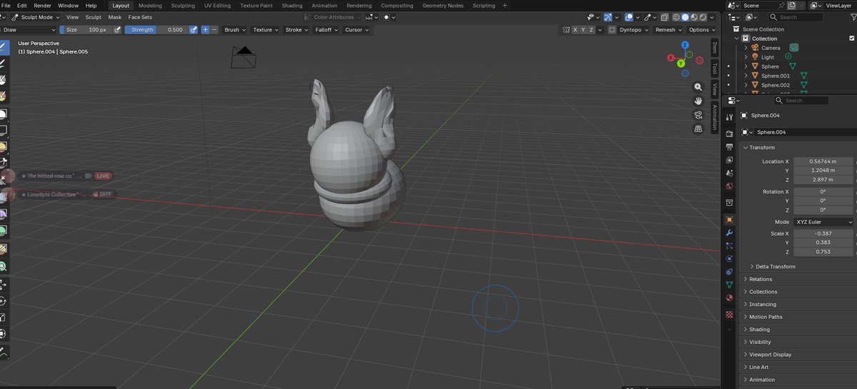Open the Face Sets menu

tap(140, 17)
